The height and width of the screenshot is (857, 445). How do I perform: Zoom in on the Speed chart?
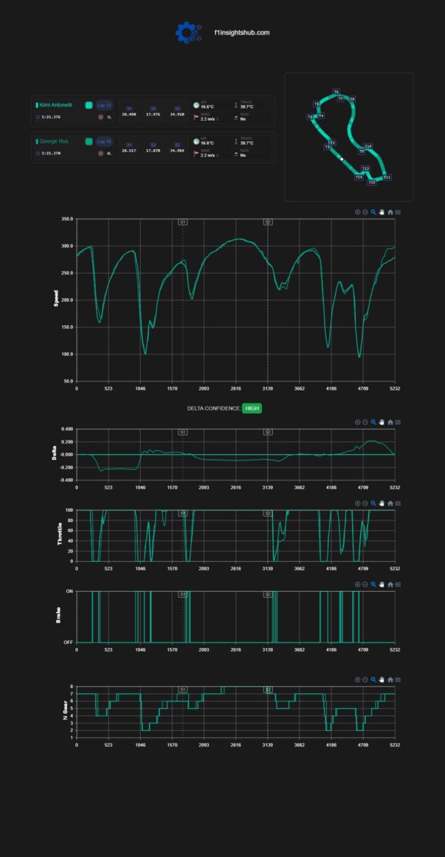tap(357, 212)
